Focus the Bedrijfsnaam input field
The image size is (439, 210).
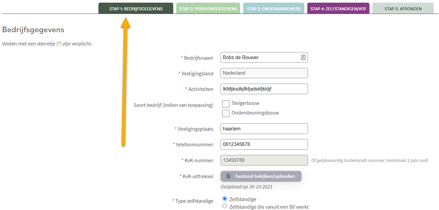pos(264,57)
